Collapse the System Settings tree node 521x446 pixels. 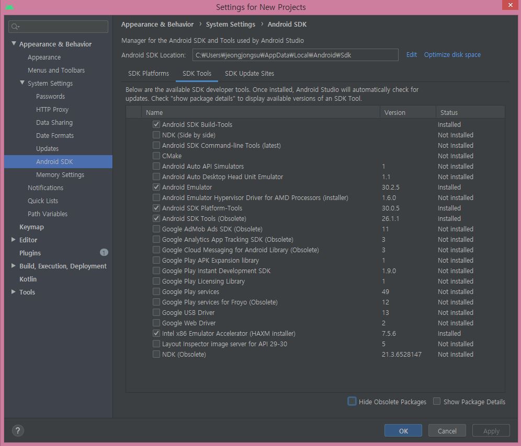(22, 83)
